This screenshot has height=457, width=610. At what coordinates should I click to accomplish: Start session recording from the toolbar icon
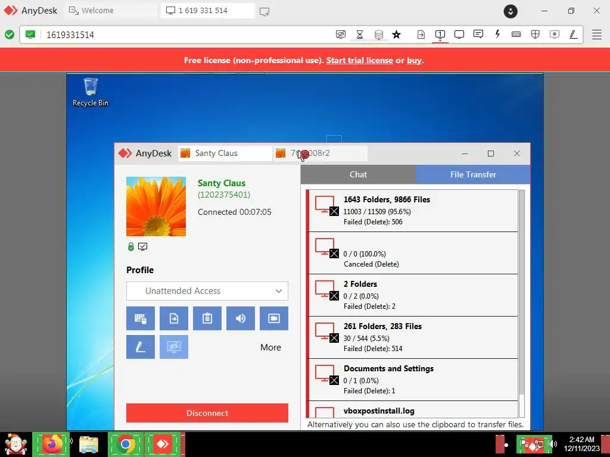[x=555, y=35]
